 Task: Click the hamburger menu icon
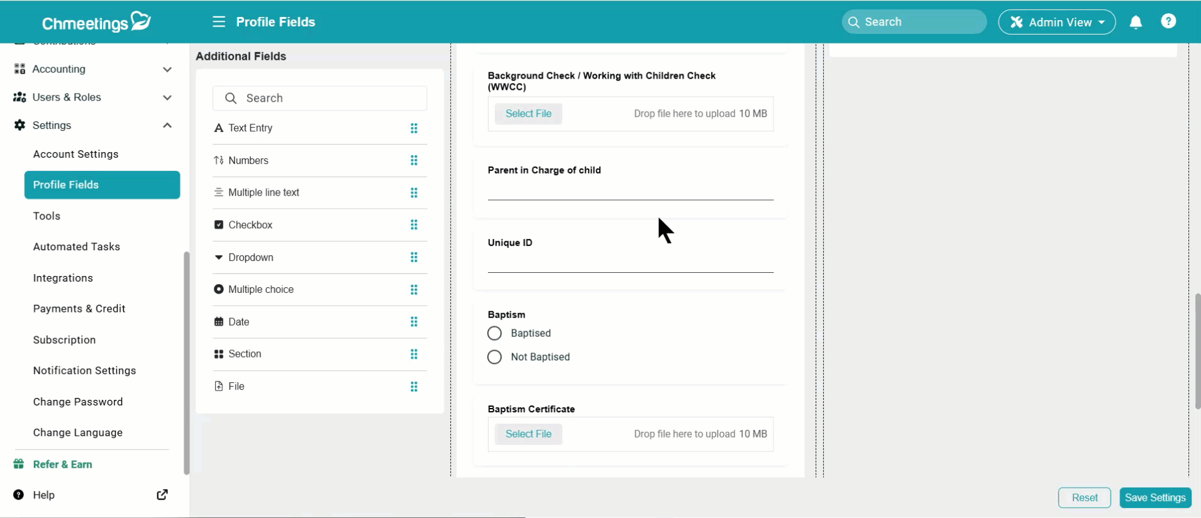218,22
